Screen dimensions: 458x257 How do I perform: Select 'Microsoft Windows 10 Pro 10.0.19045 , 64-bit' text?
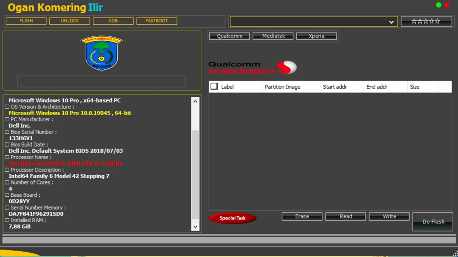70,113
